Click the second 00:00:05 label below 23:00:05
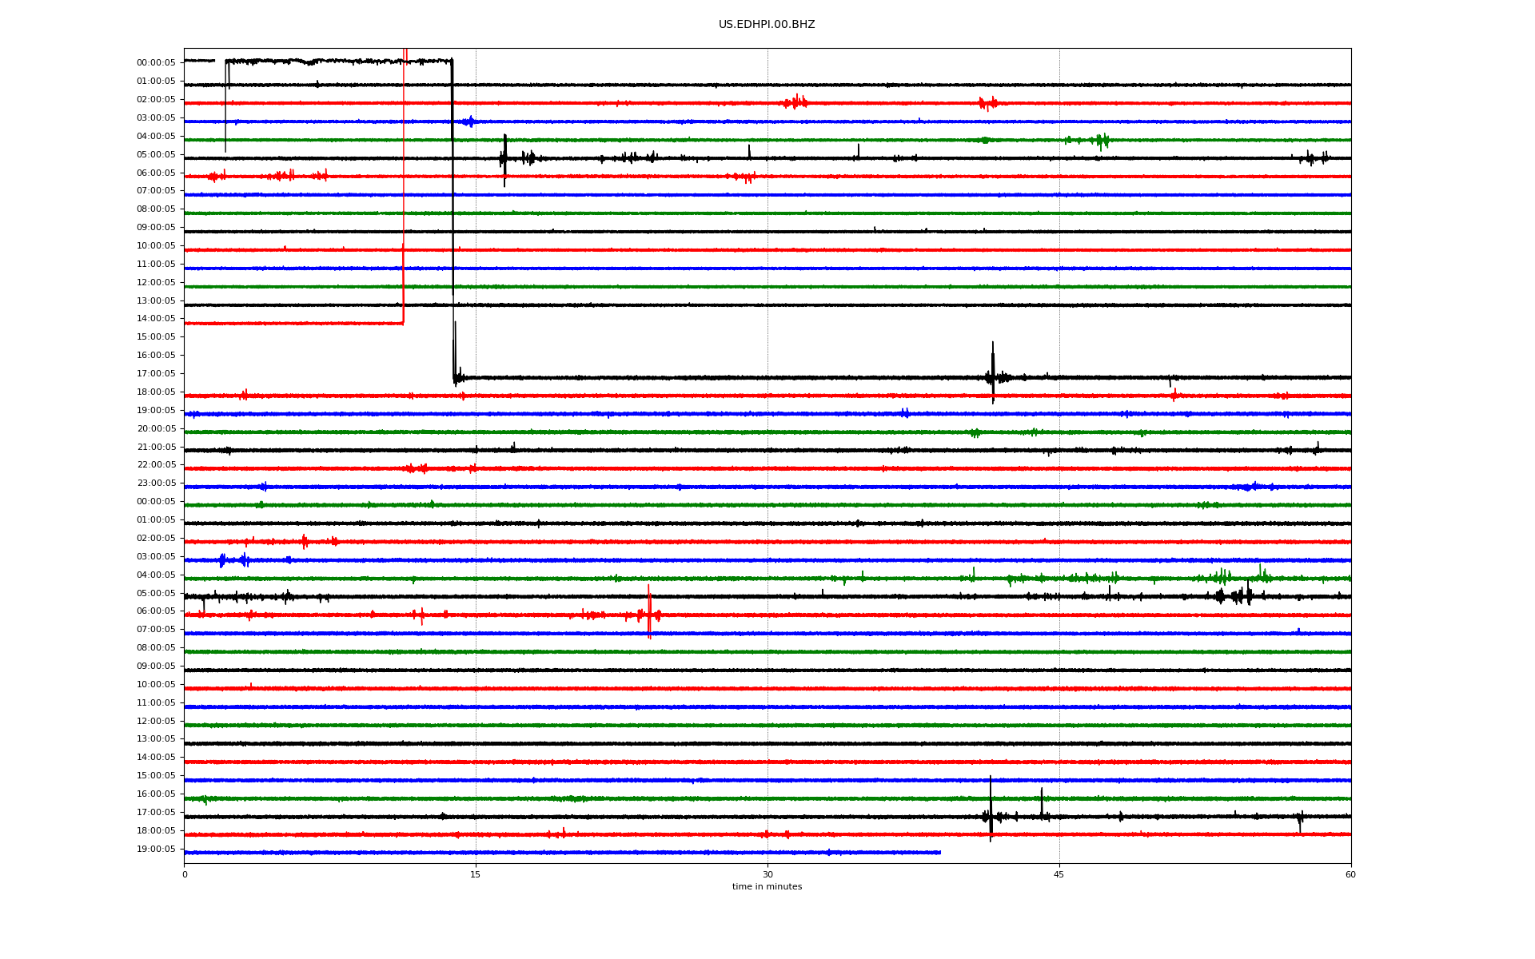The width and height of the screenshot is (1535, 959). point(156,502)
